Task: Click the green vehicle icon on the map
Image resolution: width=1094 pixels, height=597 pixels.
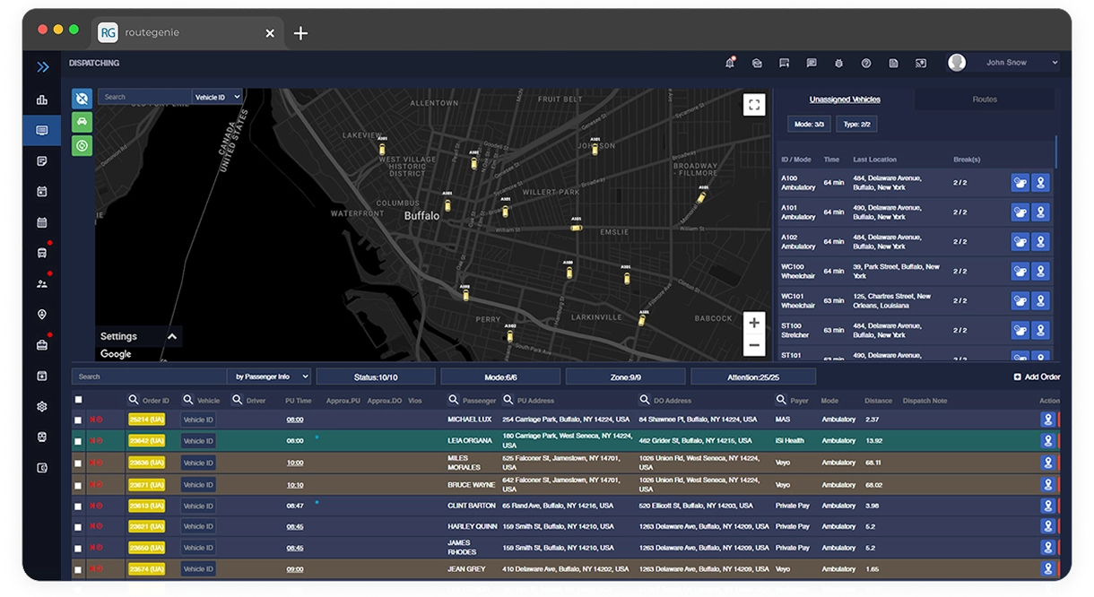Action: (x=82, y=122)
